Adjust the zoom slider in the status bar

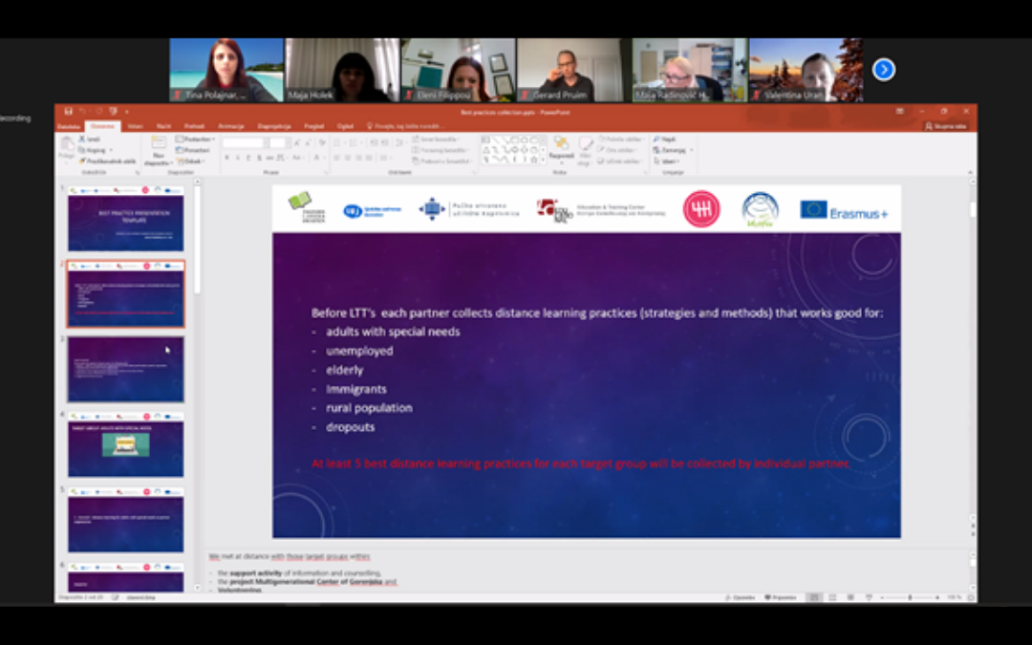tap(910, 597)
